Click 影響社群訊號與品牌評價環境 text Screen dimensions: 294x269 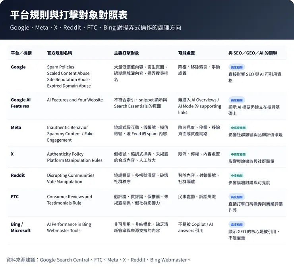pyautogui.click(x=255, y=135)
